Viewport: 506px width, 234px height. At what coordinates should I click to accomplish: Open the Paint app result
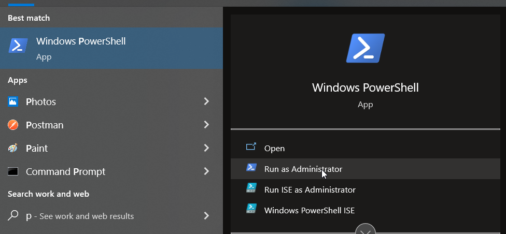pos(111,148)
